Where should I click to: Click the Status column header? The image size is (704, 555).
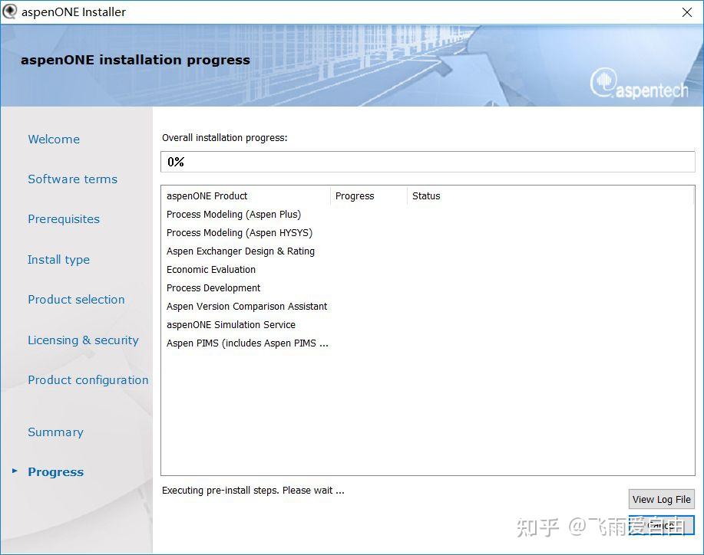(426, 195)
